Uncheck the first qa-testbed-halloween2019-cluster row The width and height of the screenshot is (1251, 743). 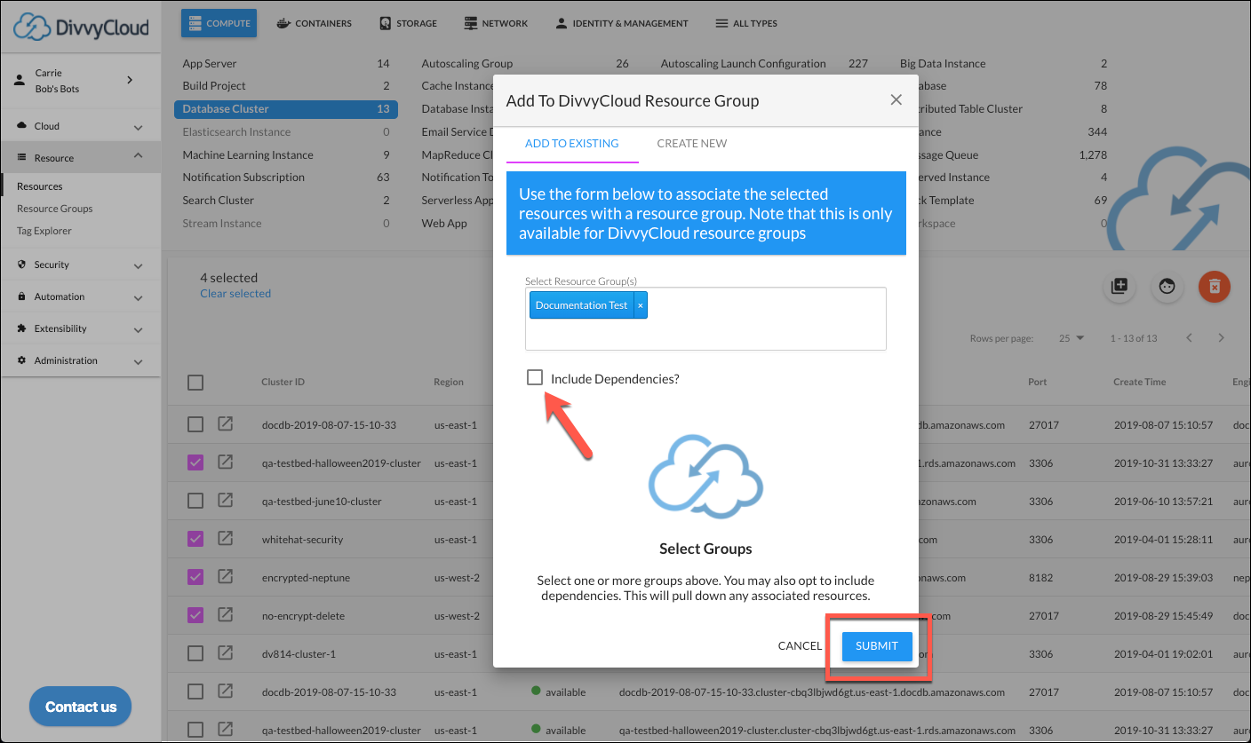[195, 462]
